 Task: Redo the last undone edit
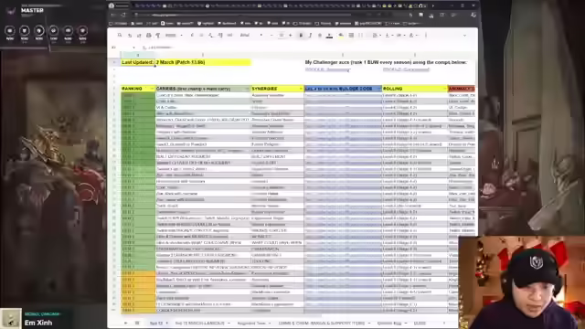point(139,35)
